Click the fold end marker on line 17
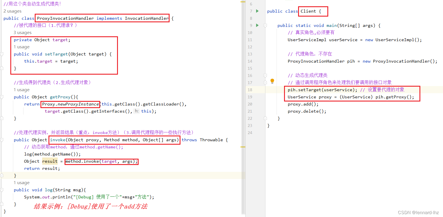Image resolution: width=443 pixels, height=217 pixels. pyautogui.click(x=265, y=83)
